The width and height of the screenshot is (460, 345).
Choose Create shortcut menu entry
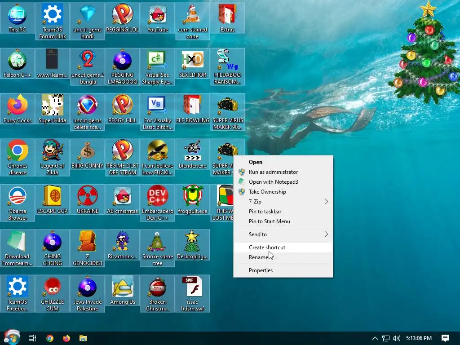[283, 248]
